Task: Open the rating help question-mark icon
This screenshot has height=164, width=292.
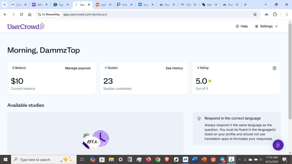Action: coord(274,68)
